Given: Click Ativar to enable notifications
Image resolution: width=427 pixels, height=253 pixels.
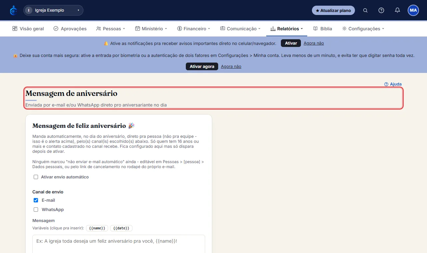Looking at the screenshot, I should click(291, 43).
